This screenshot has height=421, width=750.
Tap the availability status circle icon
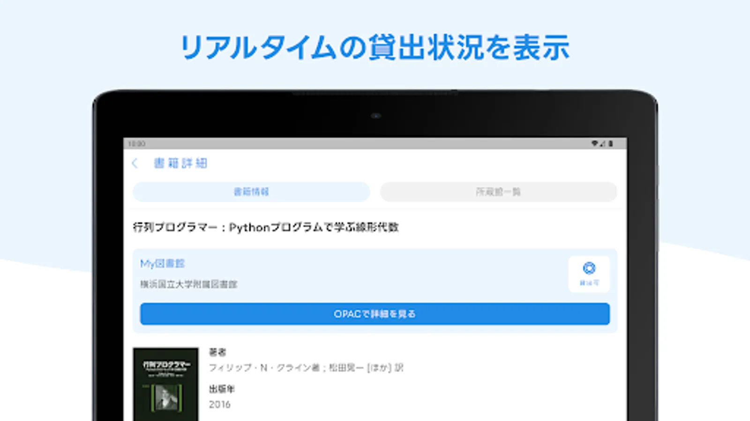(x=589, y=268)
